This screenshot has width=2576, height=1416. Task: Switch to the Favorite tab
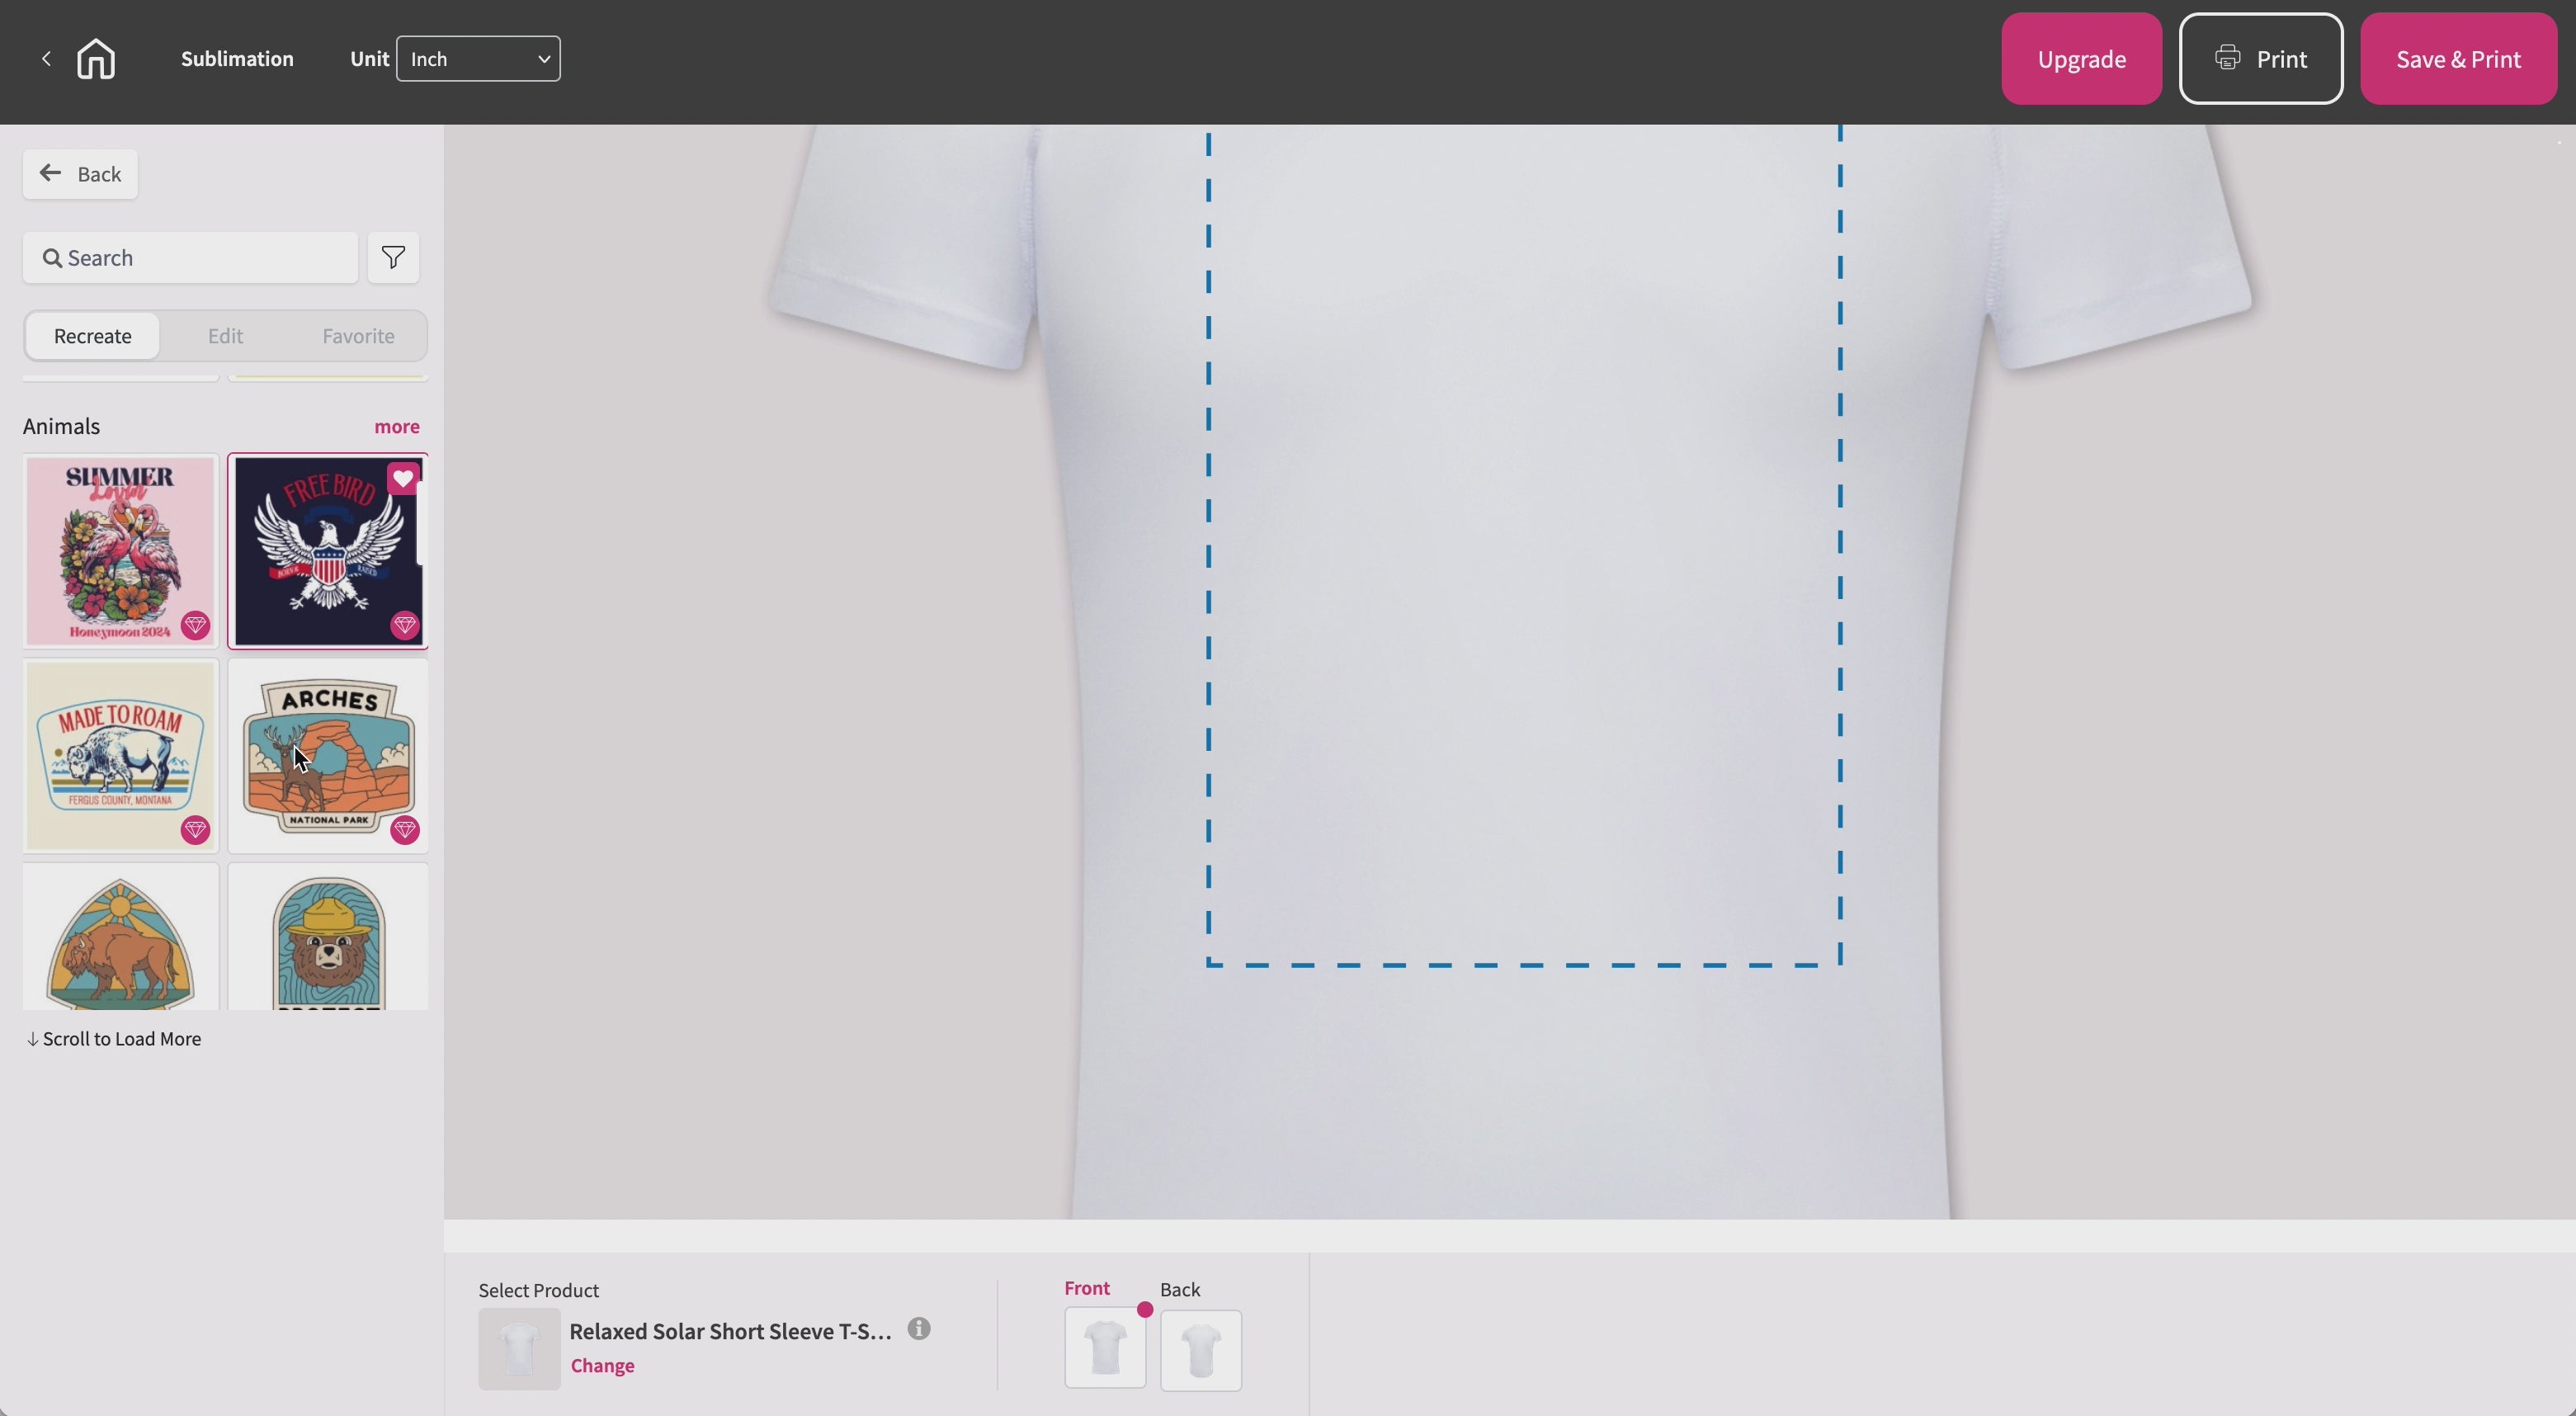click(358, 336)
